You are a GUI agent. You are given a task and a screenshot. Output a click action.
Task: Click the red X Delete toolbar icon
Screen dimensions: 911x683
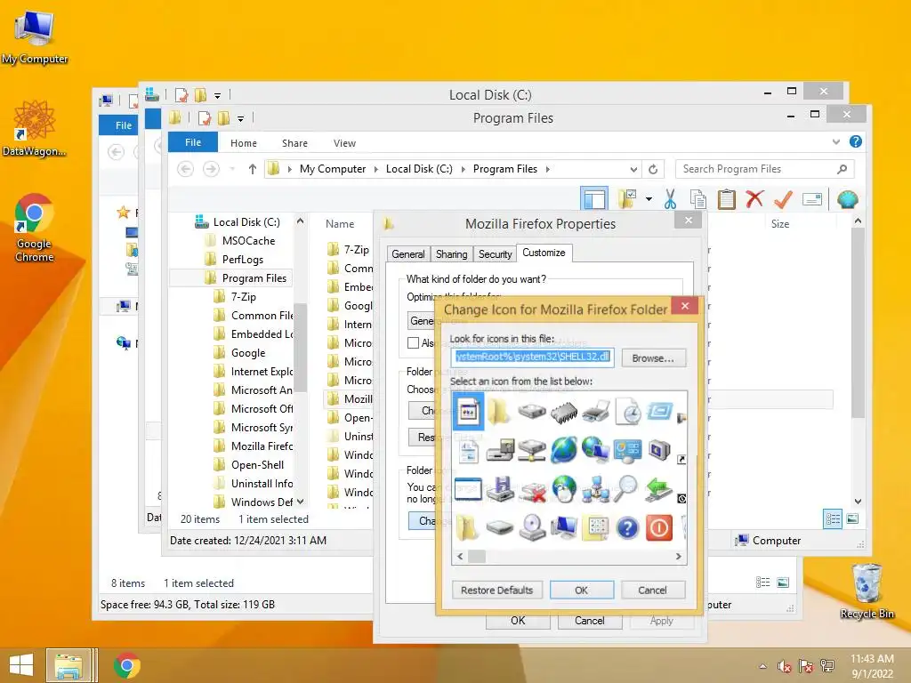click(754, 199)
